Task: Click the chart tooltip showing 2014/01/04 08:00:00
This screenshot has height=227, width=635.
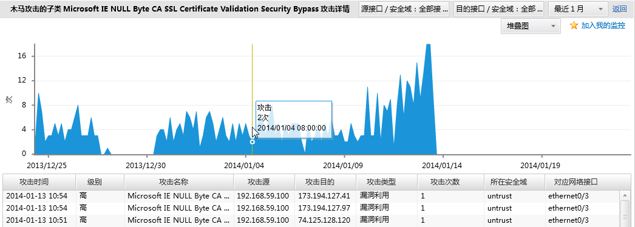Action: point(294,120)
